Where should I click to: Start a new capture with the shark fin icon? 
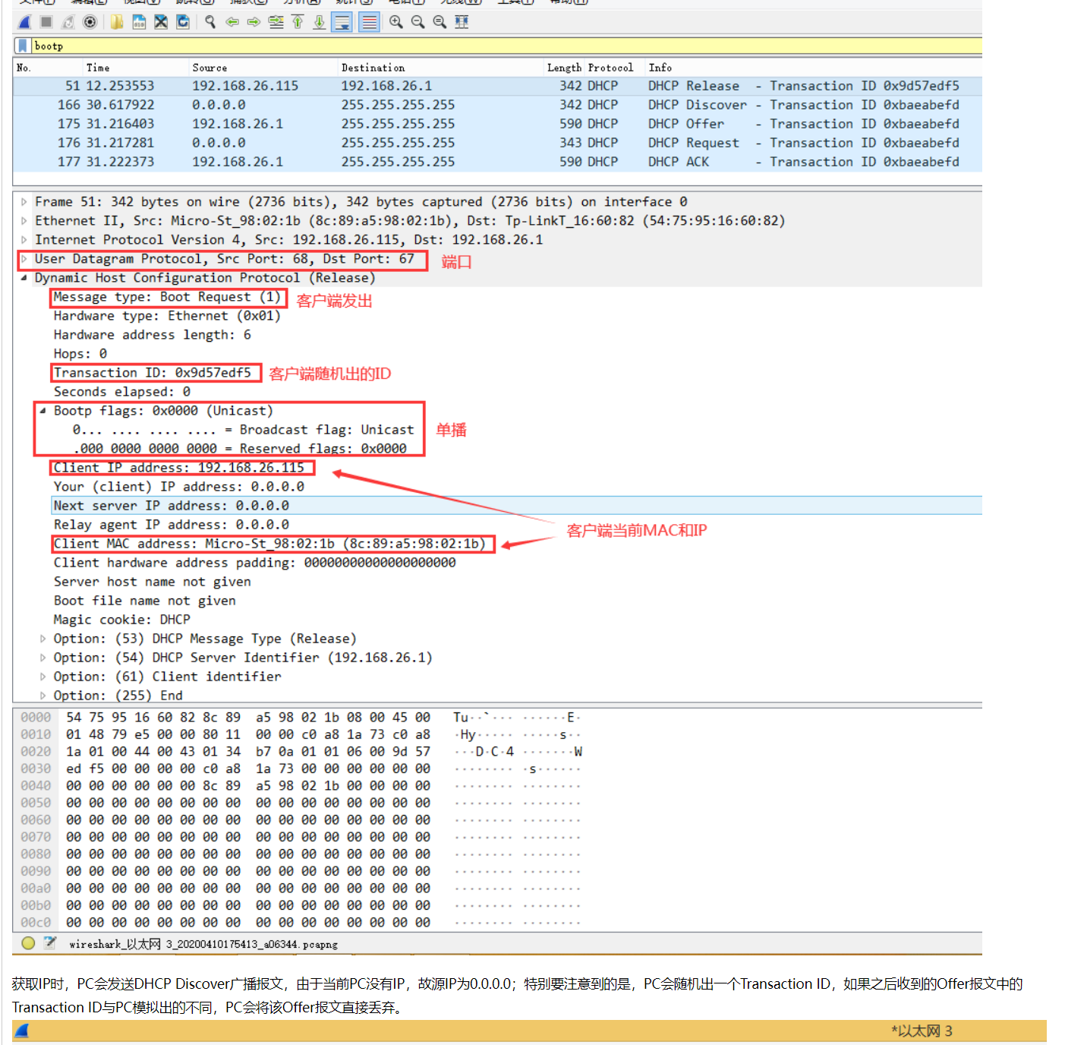(x=24, y=22)
